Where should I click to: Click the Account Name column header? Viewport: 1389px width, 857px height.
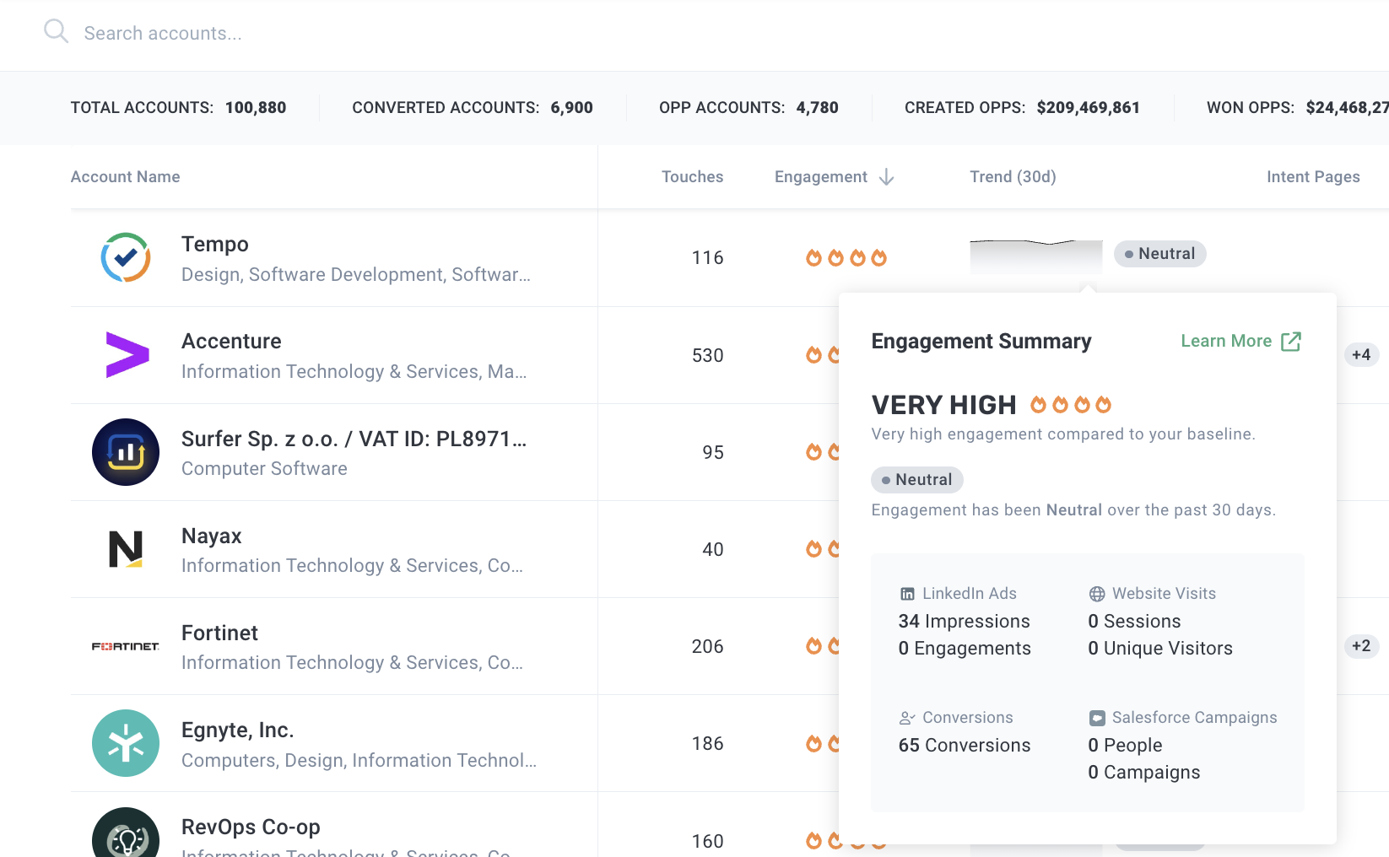(126, 177)
